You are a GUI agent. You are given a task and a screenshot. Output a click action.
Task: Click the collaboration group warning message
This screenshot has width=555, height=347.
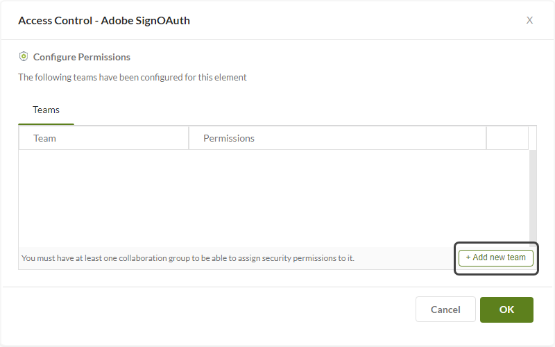[188, 258]
